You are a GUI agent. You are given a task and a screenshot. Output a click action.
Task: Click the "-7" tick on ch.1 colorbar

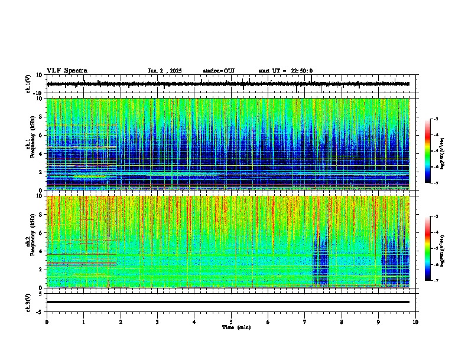(435, 183)
